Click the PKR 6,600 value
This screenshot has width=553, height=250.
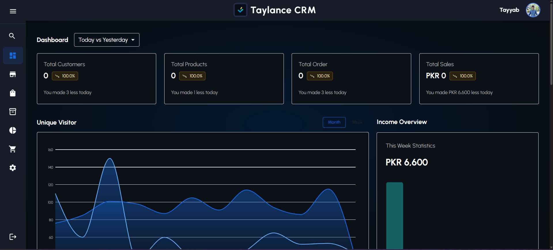pos(407,162)
